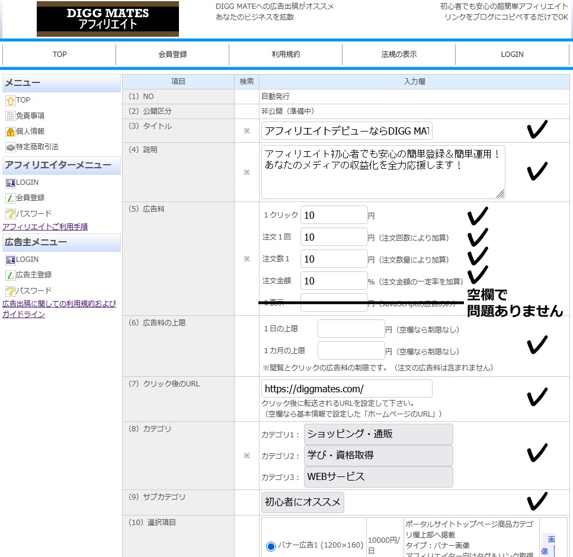Click the DIGG MATES アフィリエイト logo
This screenshot has width=573, height=557.
coord(108,19)
